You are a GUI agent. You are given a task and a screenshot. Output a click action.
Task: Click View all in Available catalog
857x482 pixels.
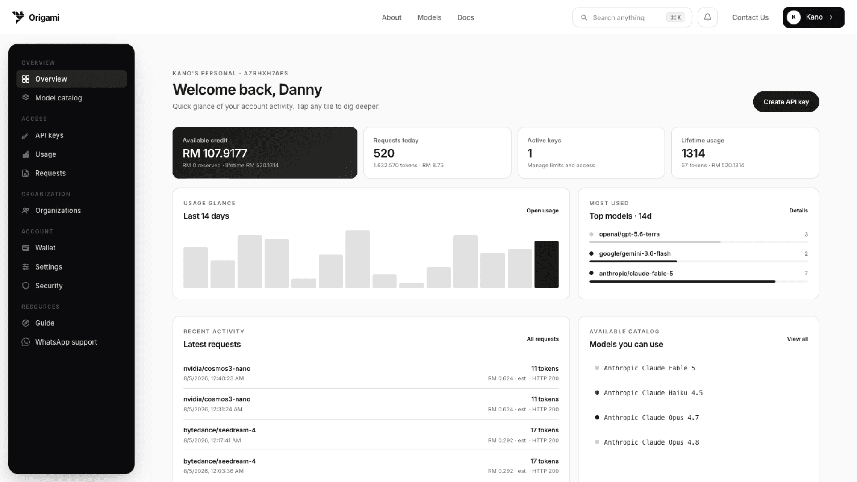pyautogui.click(x=797, y=339)
